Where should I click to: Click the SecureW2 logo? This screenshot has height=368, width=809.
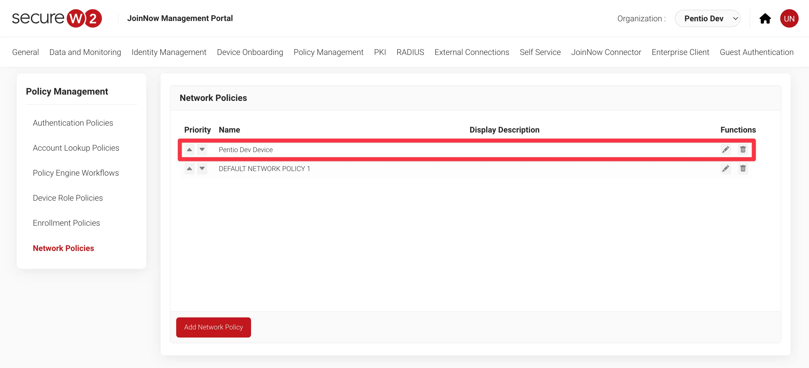[57, 18]
